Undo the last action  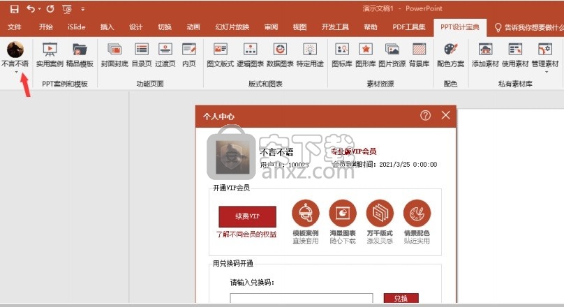pos(31,8)
